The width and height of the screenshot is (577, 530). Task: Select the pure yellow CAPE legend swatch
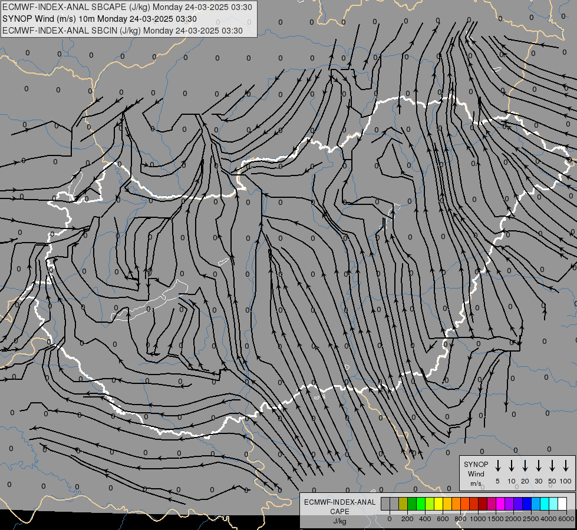438,503
